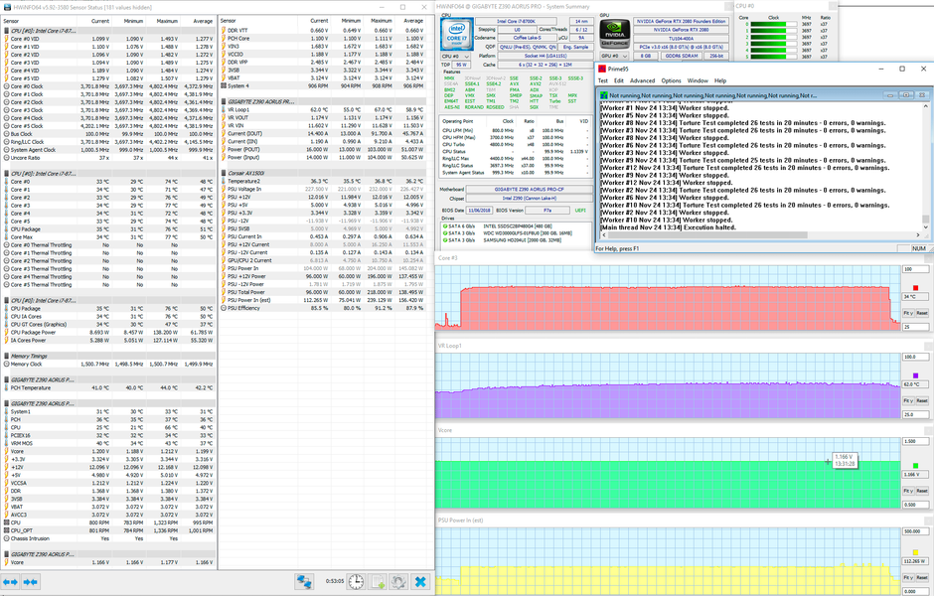The height and width of the screenshot is (596, 934).
Task: Open the Test menu in Prime95
Action: coord(602,80)
